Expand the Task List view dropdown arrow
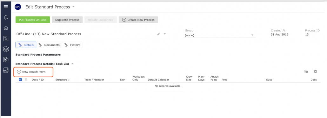This screenshot has width=327, height=118. point(72,64)
